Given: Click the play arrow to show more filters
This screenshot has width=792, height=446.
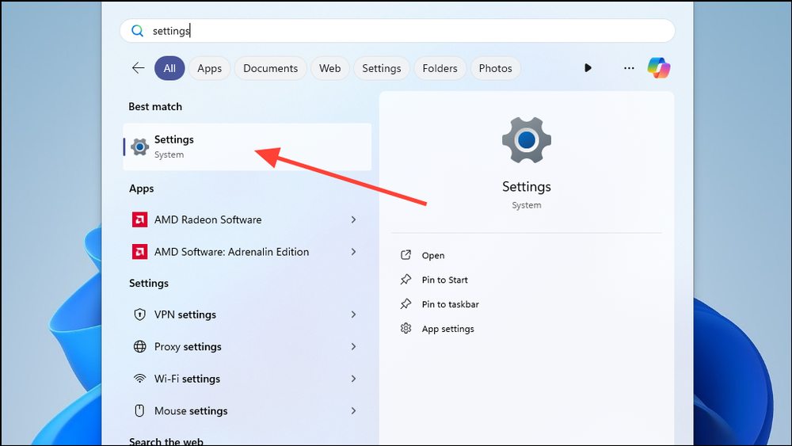Looking at the screenshot, I should click(588, 67).
